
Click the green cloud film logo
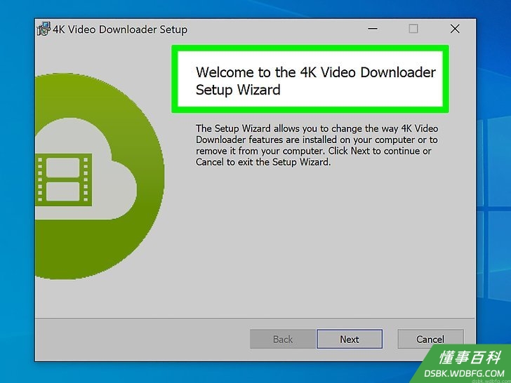(100, 176)
